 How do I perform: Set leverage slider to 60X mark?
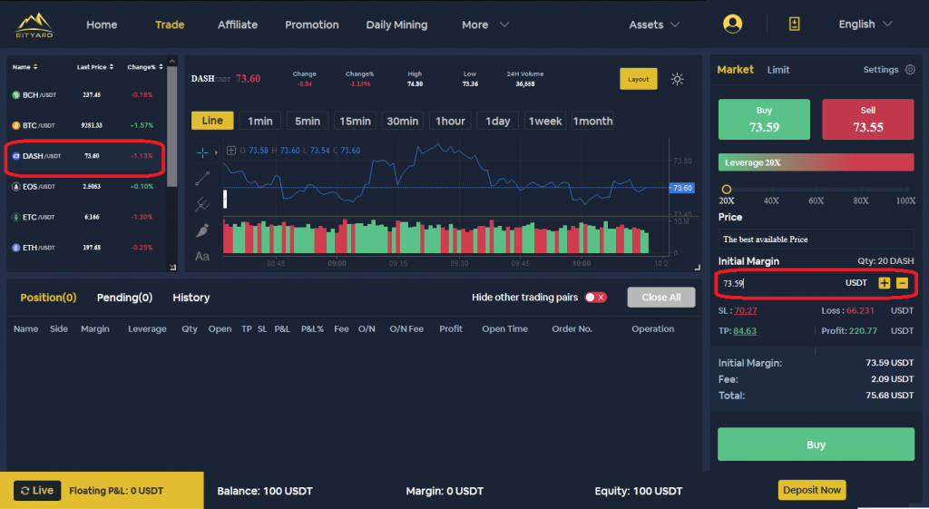(x=816, y=189)
